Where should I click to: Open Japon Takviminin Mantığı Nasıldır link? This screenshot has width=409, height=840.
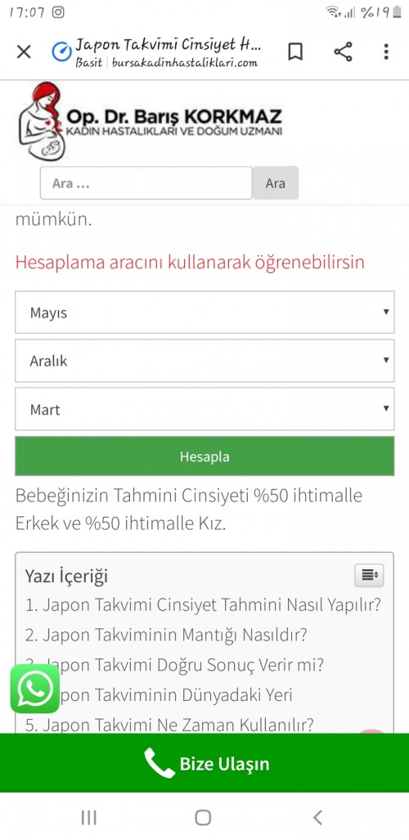(166, 635)
